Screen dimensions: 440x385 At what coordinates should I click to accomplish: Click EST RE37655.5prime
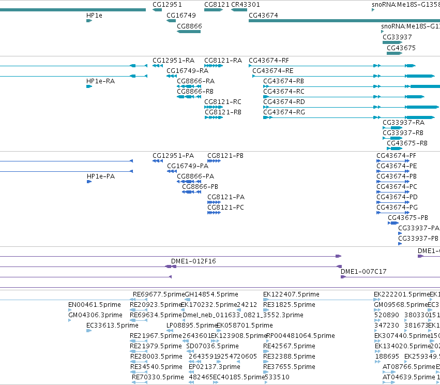coord(289,367)
